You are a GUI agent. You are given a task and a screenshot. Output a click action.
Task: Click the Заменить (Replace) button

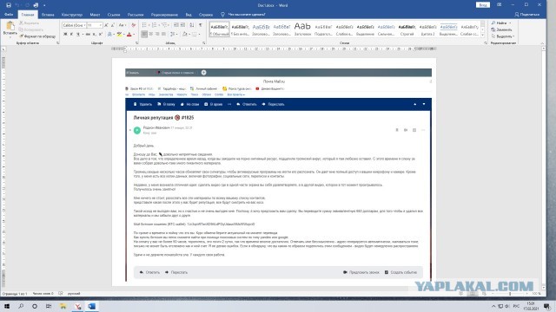coord(502,29)
